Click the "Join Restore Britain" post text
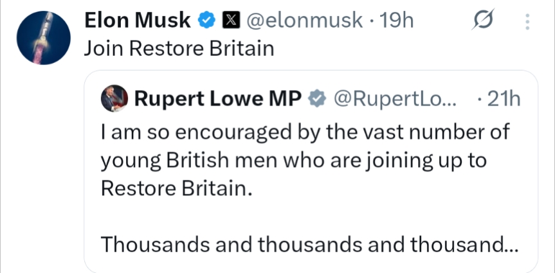 click(x=179, y=49)
